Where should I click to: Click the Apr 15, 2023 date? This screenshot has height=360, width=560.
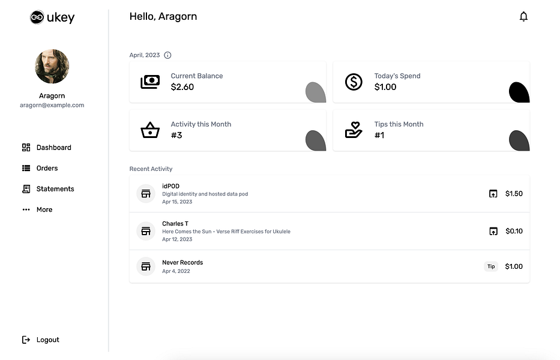[x=177, y=202]
